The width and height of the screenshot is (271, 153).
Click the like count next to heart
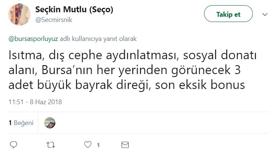point(97,144)
